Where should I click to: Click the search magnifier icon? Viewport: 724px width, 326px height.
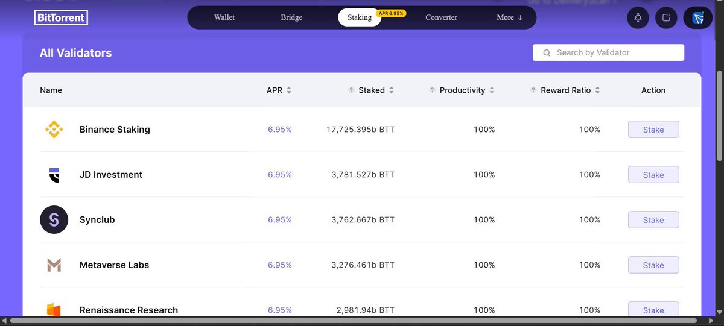[547, 53]
